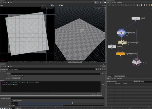Open the Persp camera dropdown
Screen dimensions: 152x109
click(96, 8)
